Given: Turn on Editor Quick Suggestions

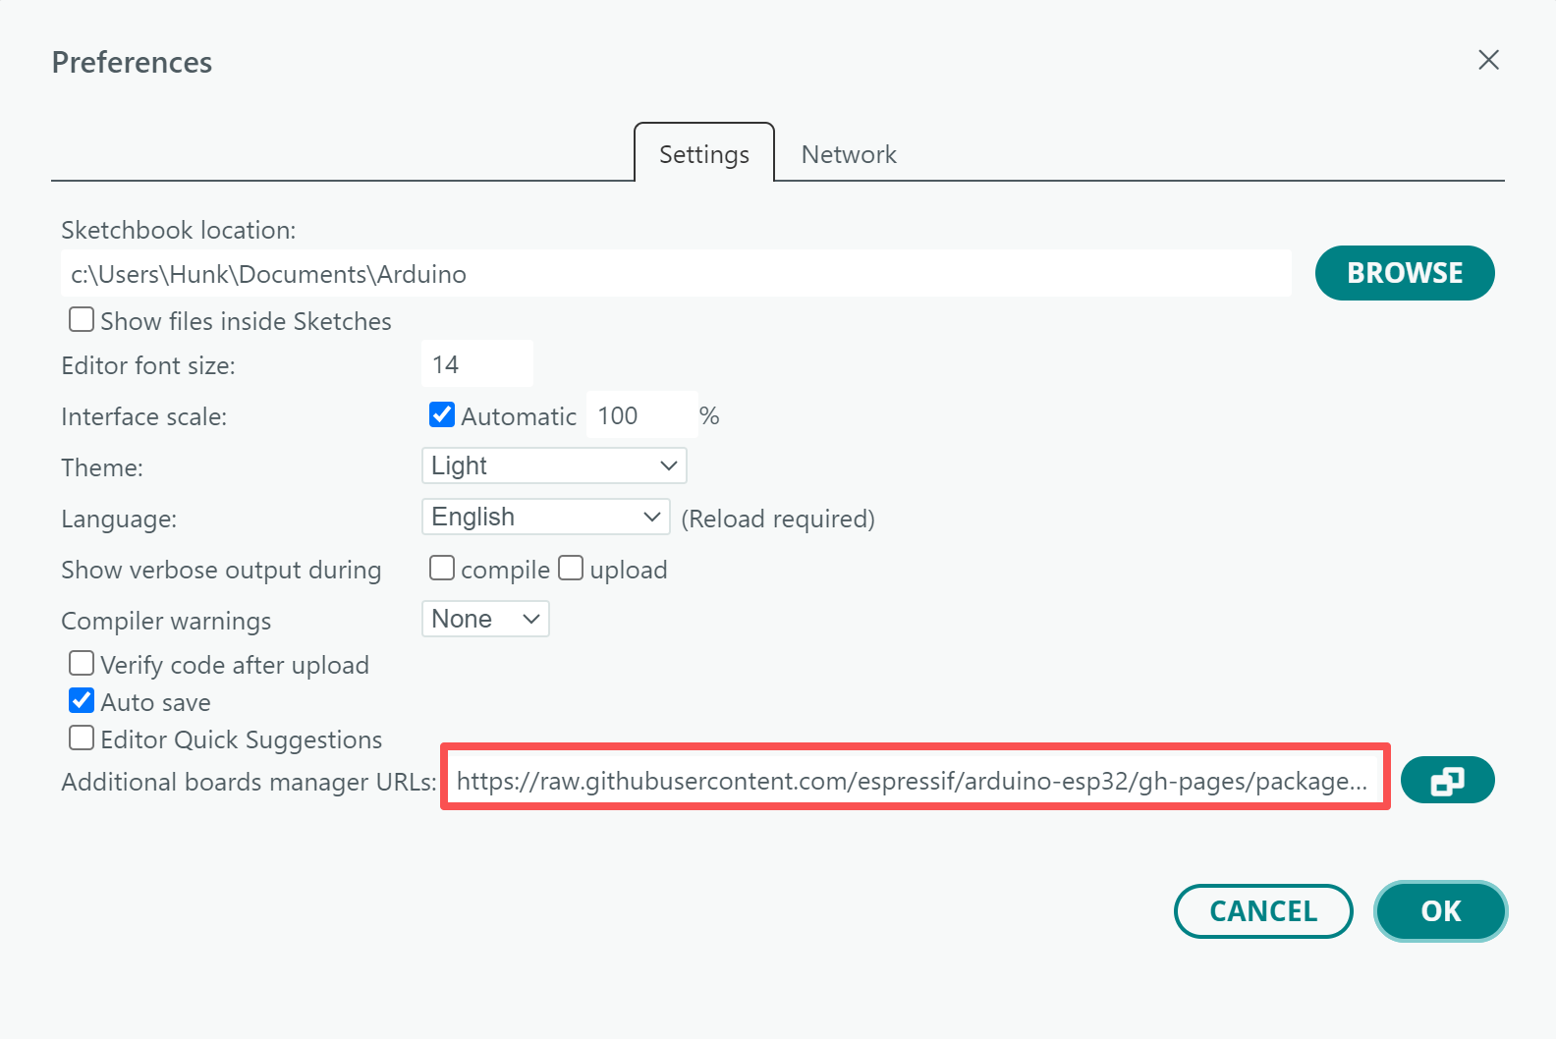Looking at the screenshot, I should pyautogui.click(x=82, y=738).
